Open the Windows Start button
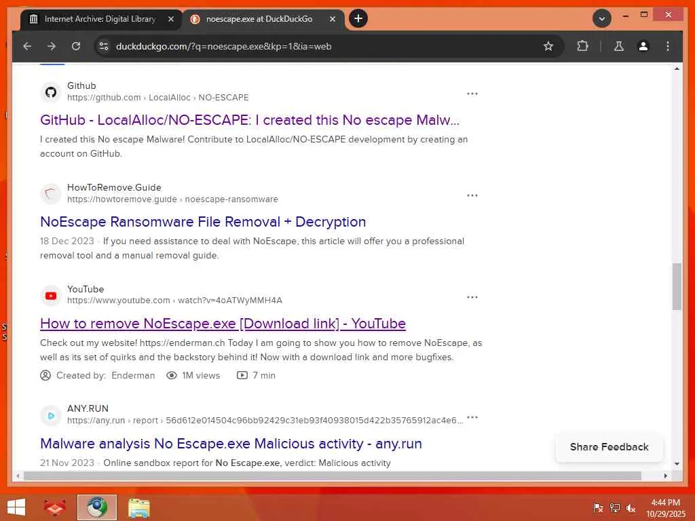Screen dimensions: 695x521 point(16,507)
